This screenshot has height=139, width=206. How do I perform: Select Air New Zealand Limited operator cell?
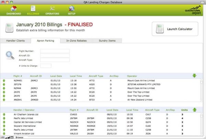(x=140, y=100)
